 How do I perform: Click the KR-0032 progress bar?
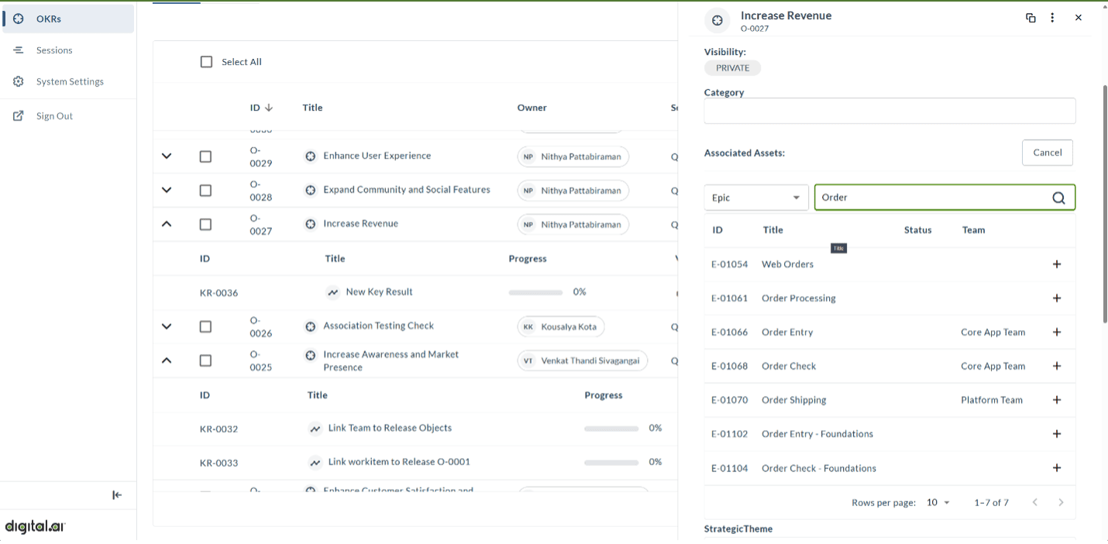point(611,429)
